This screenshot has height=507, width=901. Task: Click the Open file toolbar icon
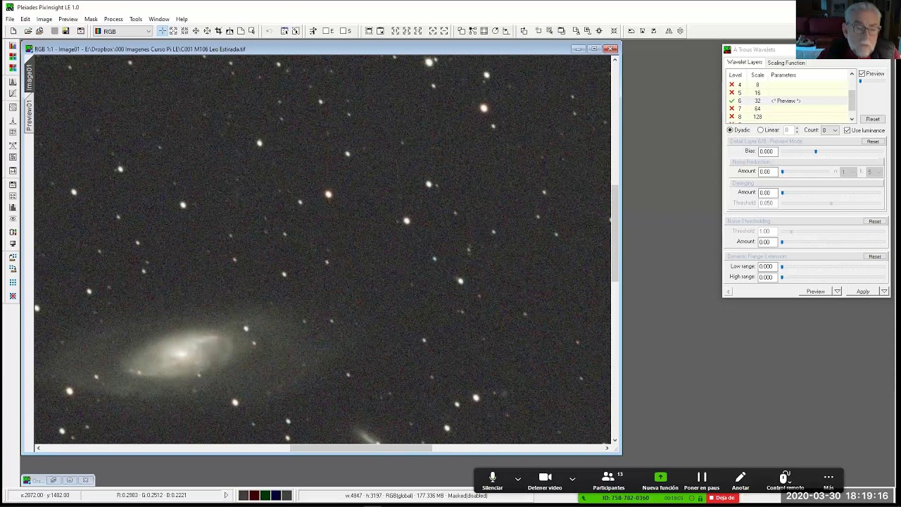[x=27, y=31]
